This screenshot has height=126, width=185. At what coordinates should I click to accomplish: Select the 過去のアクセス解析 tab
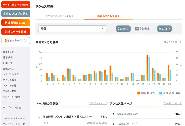[109, 16]
